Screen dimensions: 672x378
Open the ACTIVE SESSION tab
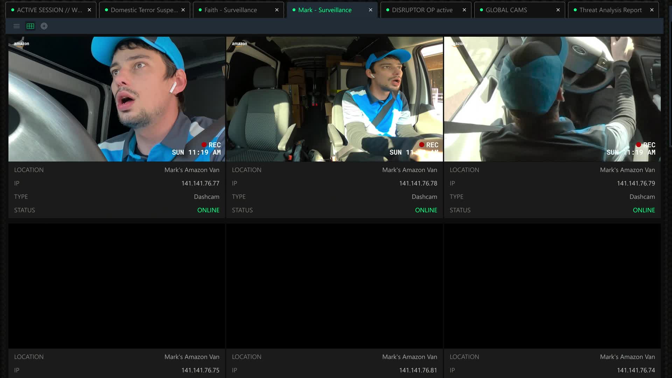pyautogui.click(x=49, y=10)
